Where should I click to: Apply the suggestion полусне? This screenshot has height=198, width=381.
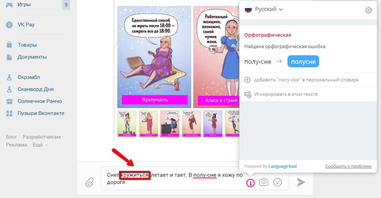(x=303, y=61)
